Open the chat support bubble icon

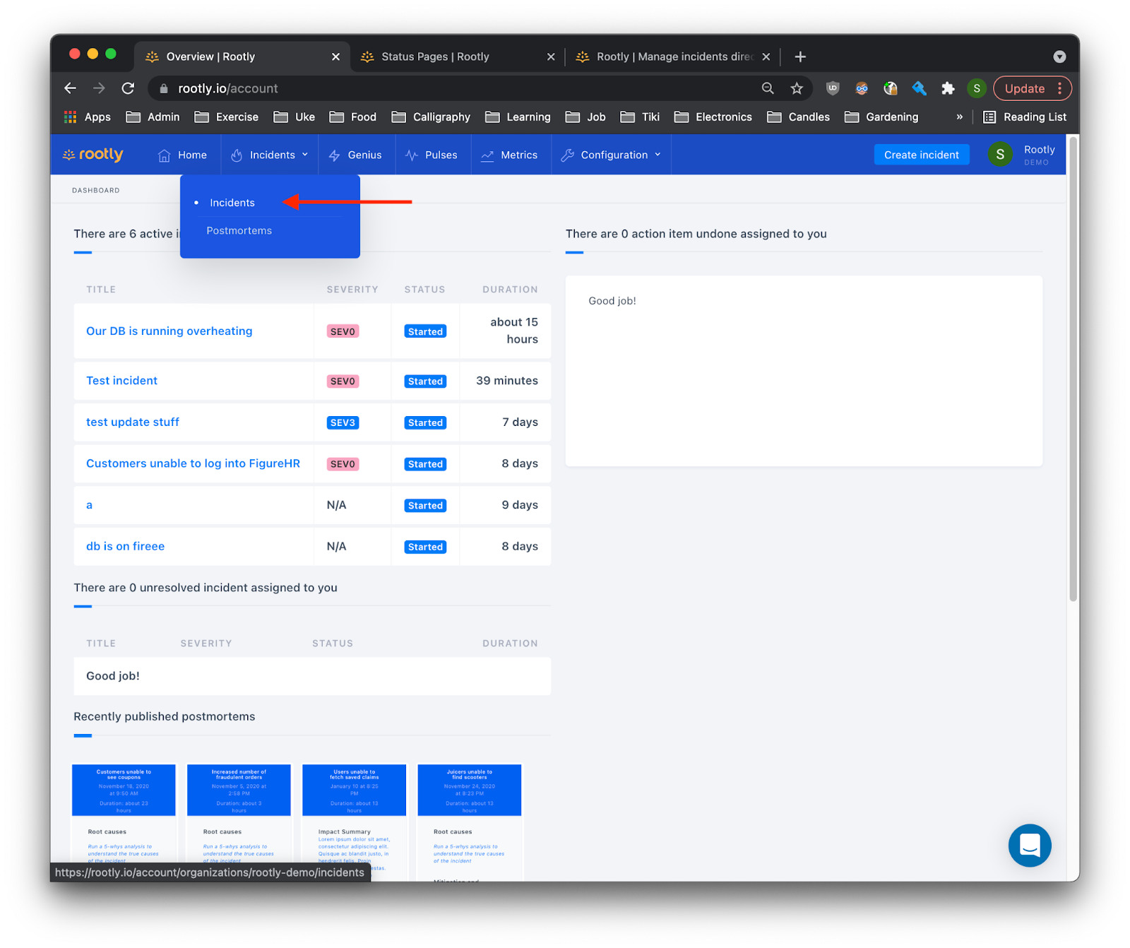[1030, 845]
